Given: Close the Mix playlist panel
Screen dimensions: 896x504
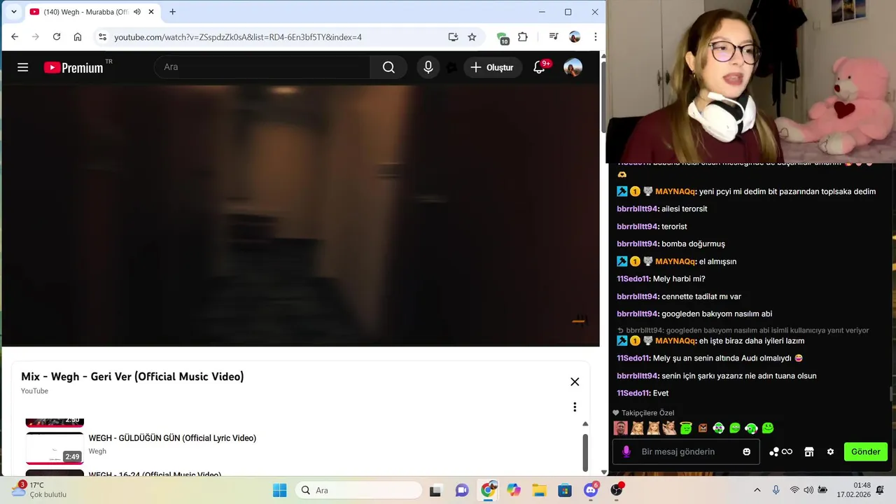Looking at the screenshot, I should point(575,381).
